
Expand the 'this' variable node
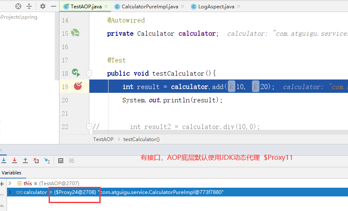tap(10, 183)
